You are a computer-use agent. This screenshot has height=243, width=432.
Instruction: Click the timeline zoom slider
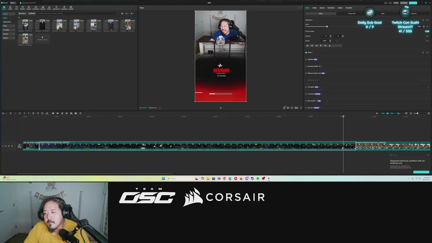pos(417,113)
